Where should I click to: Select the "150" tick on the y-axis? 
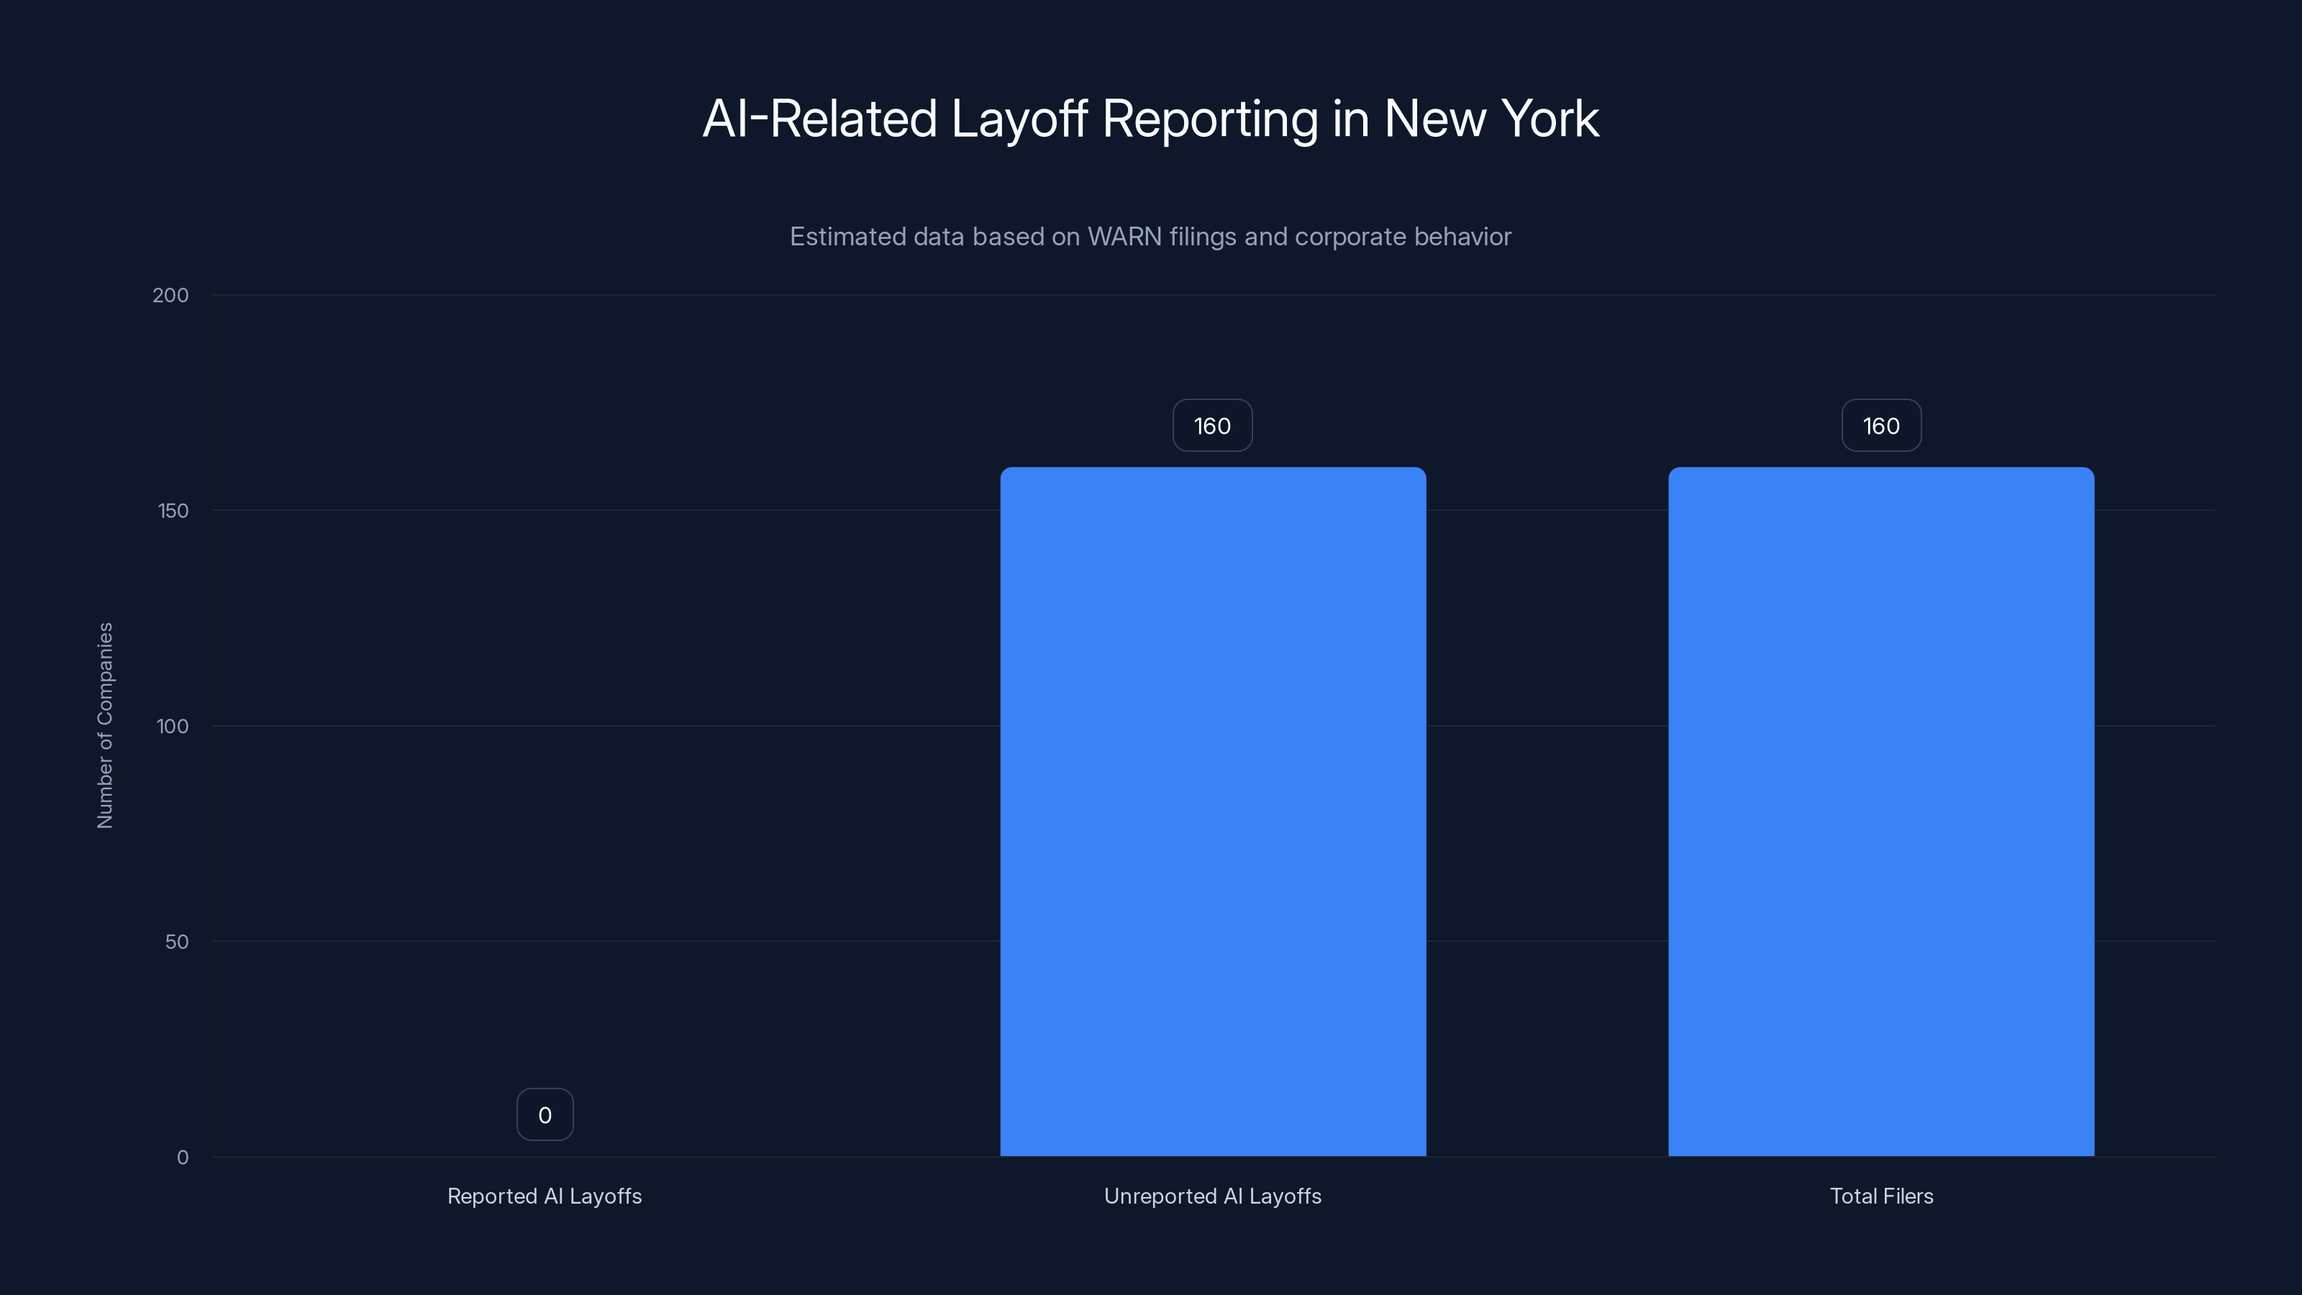[175, 512]
